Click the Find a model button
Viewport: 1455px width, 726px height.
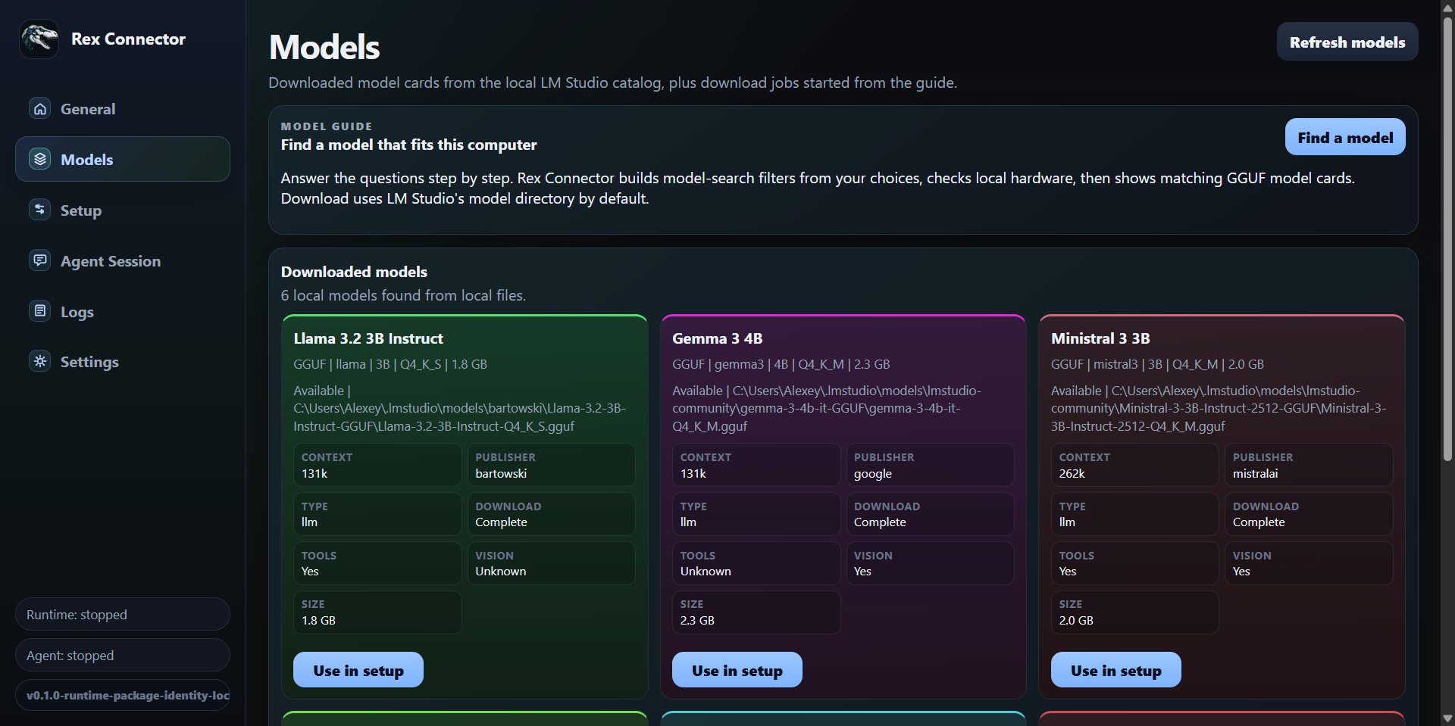point(1345,137)
